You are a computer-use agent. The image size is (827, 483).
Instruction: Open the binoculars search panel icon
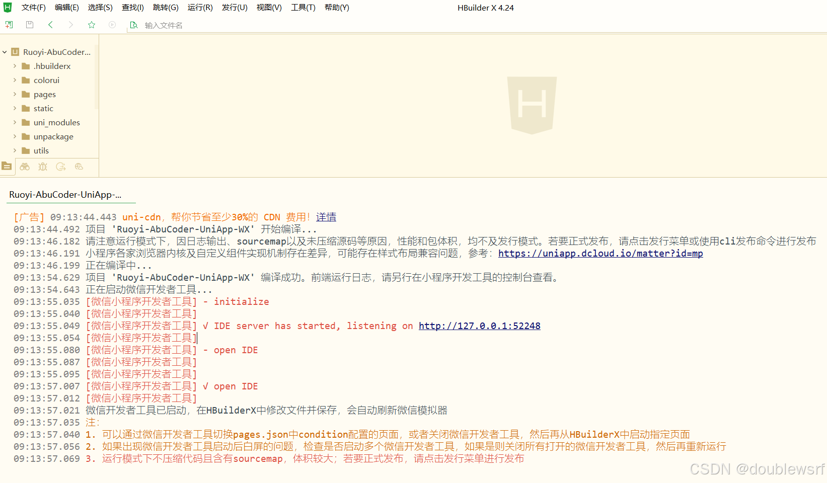click(25, 167)
